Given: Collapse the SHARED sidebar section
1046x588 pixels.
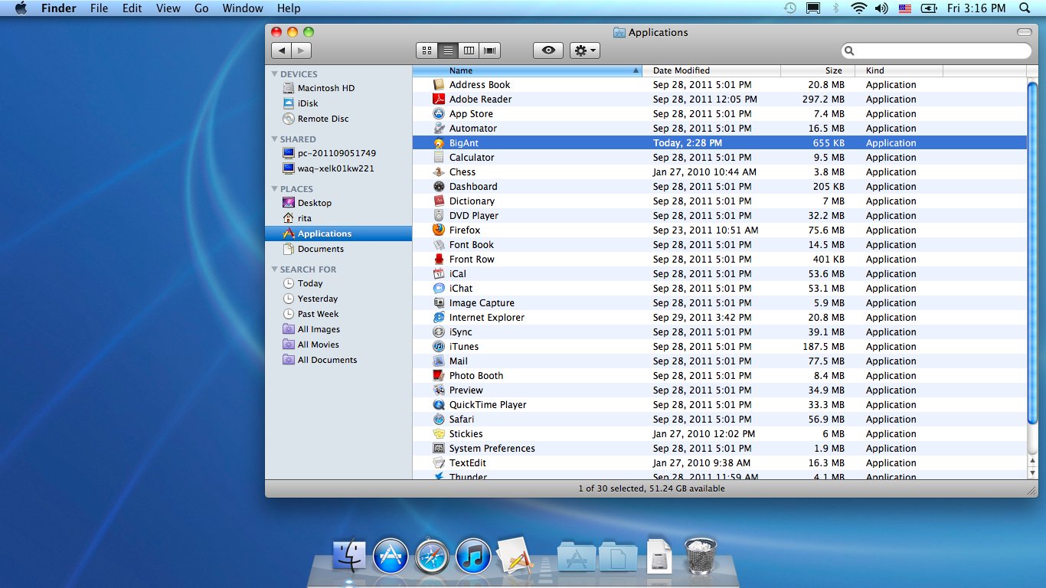Looking at the screenshot, I should pyautogui.click(x=275, y=139).
